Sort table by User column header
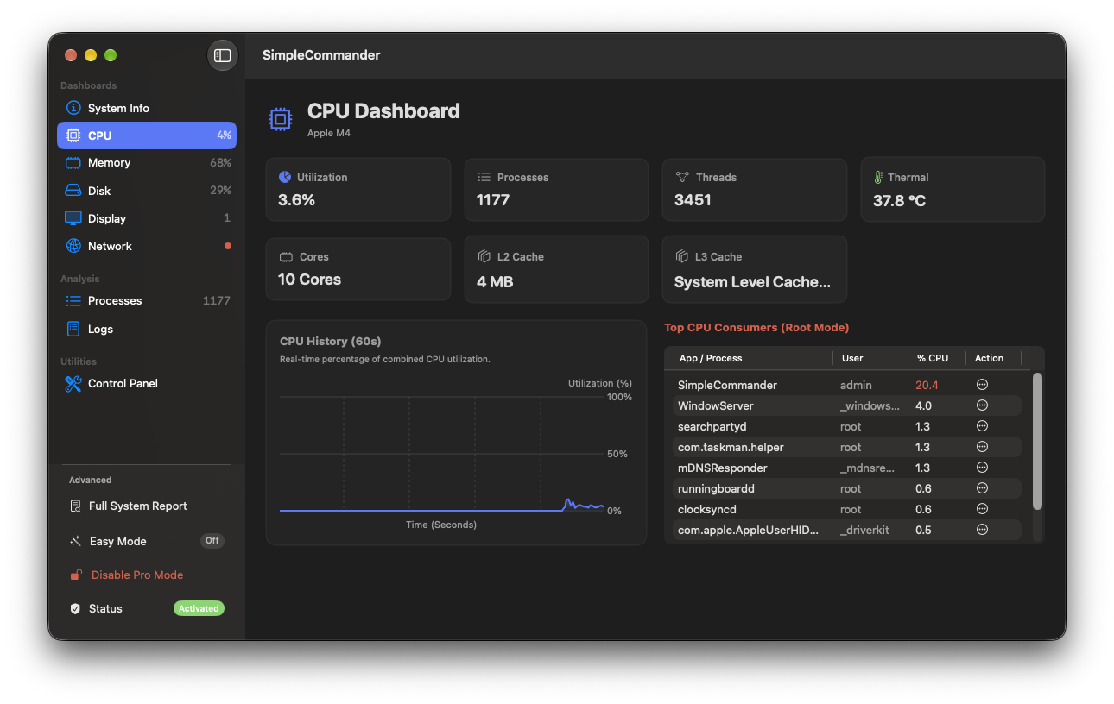The height and width of the screenshot is (704, 1114). [x=852, y=358]
